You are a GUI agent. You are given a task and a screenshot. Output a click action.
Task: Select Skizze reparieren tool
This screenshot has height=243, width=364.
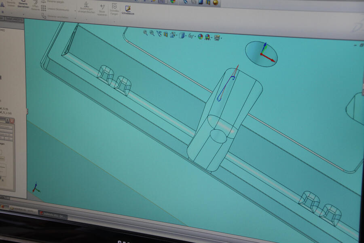[102, 10]
